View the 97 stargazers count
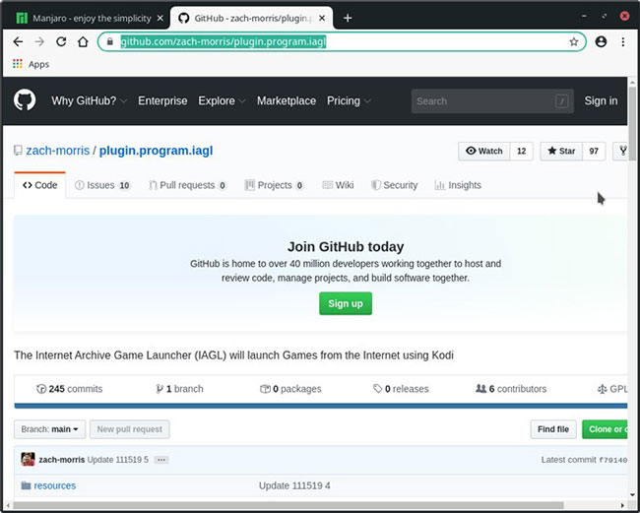This screenshot has width=640, height=513. pos(594,151)
